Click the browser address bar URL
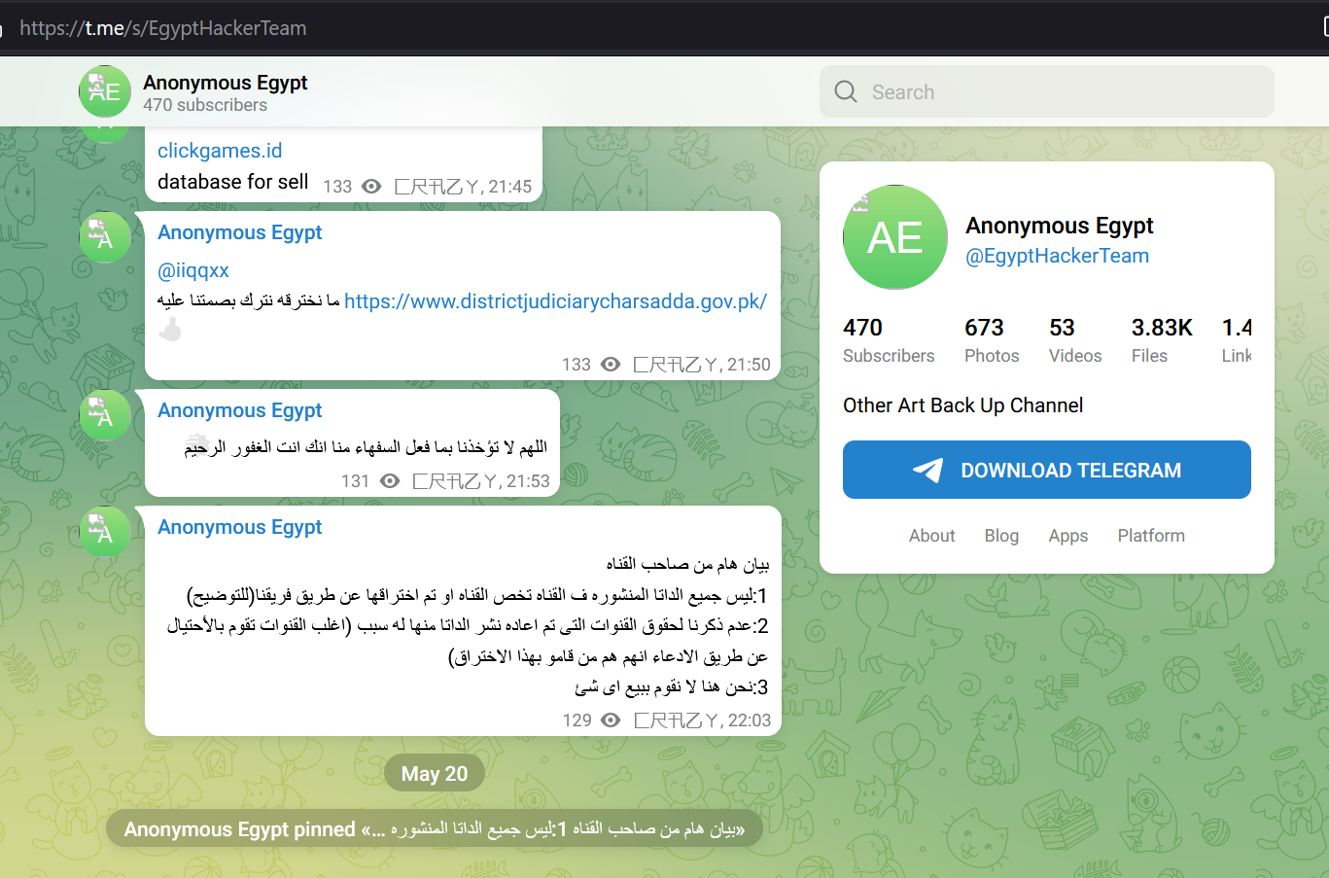Screen dimensions: 1329x878 162,28
